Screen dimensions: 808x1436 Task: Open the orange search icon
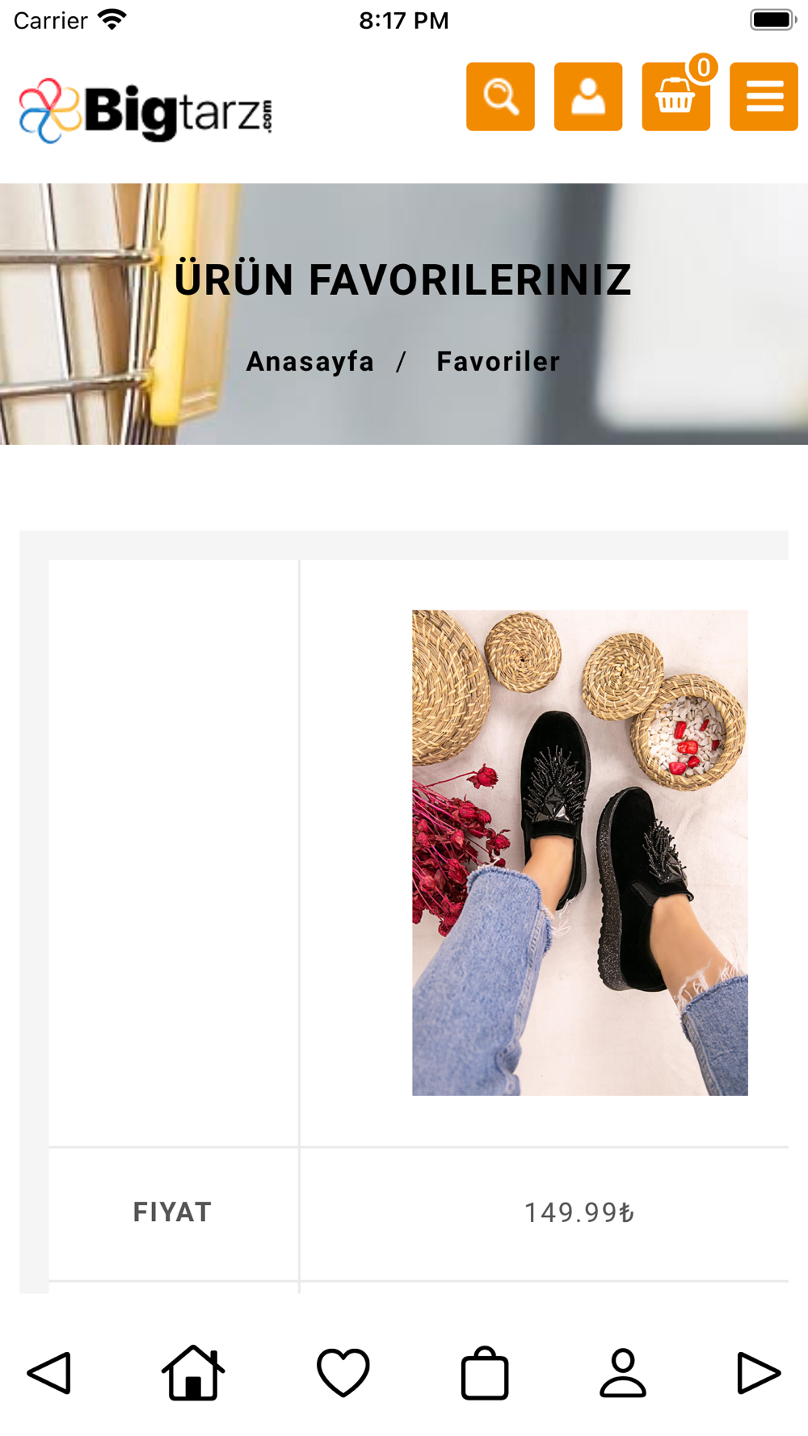500,96
